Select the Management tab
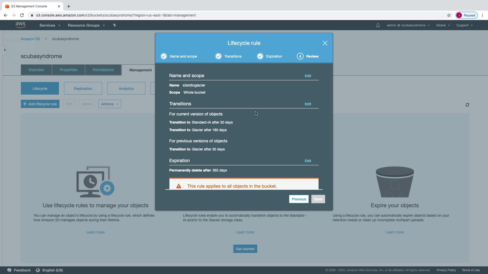Viewport: 488px width, 274px height. tap(140, 70)
